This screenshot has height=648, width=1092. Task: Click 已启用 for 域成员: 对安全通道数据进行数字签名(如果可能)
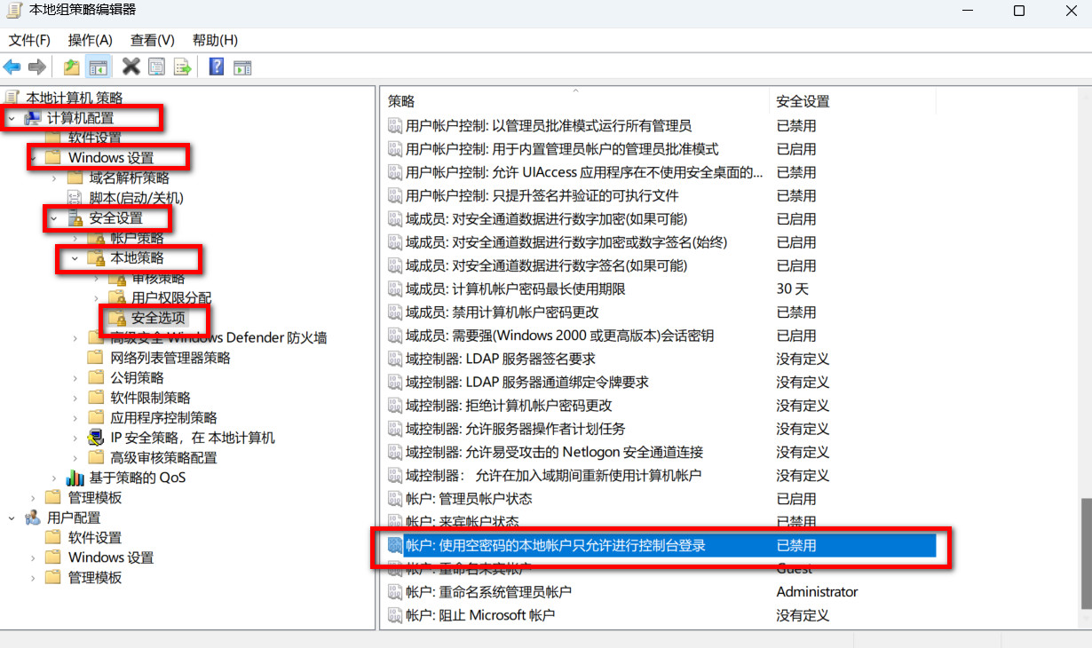[796, 265]
